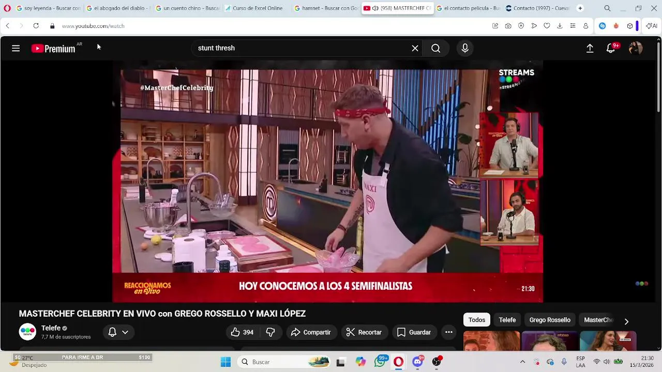The width and height of the screenshot is (662, 372).
Task: Open Easy Setup sliders icon
Action: [573, 26]
